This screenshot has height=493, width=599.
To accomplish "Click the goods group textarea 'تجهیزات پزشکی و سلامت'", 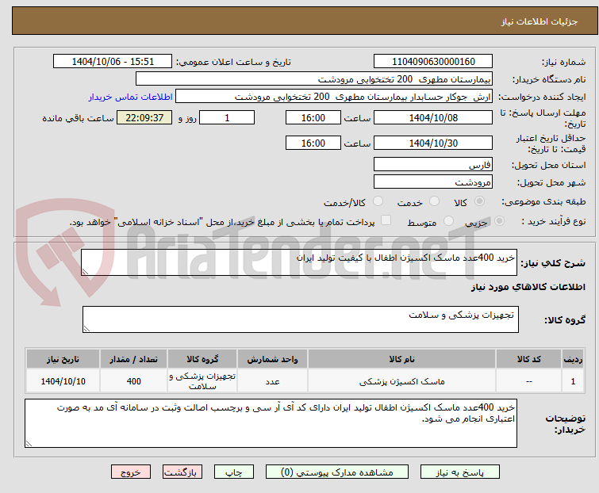I will point(301,319).
